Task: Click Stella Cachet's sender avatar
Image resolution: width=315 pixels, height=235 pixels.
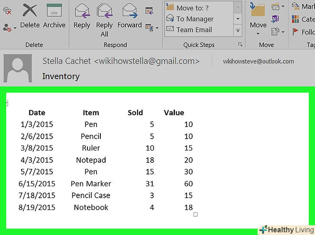Action: point(18,68)
